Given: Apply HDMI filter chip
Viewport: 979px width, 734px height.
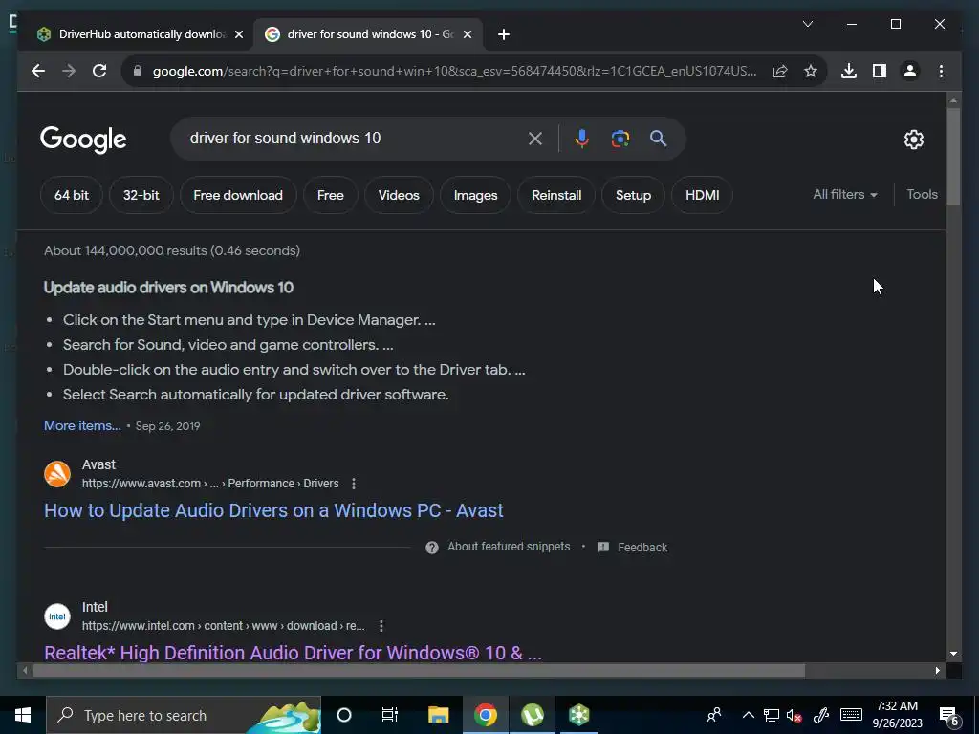Looking at the screenshot, I should 703,195.
